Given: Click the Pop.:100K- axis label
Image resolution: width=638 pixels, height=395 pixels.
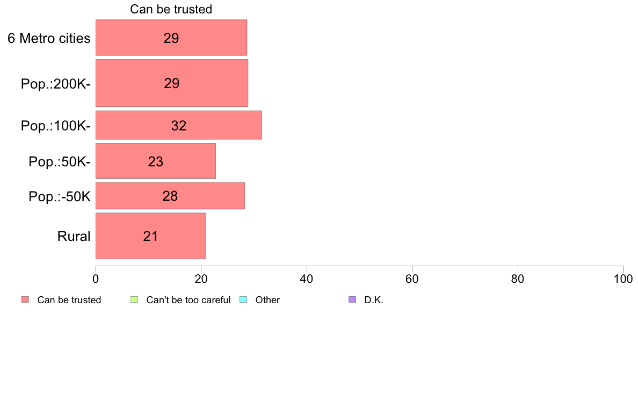Looking at the screenshot, I should coord(56,126).
